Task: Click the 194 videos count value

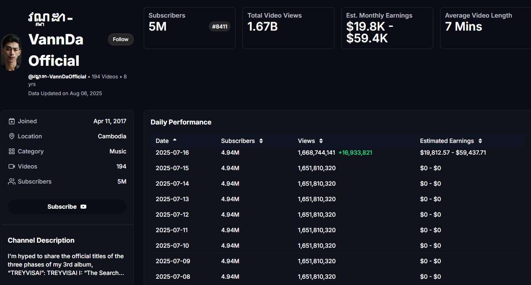Action: [121, 166]
